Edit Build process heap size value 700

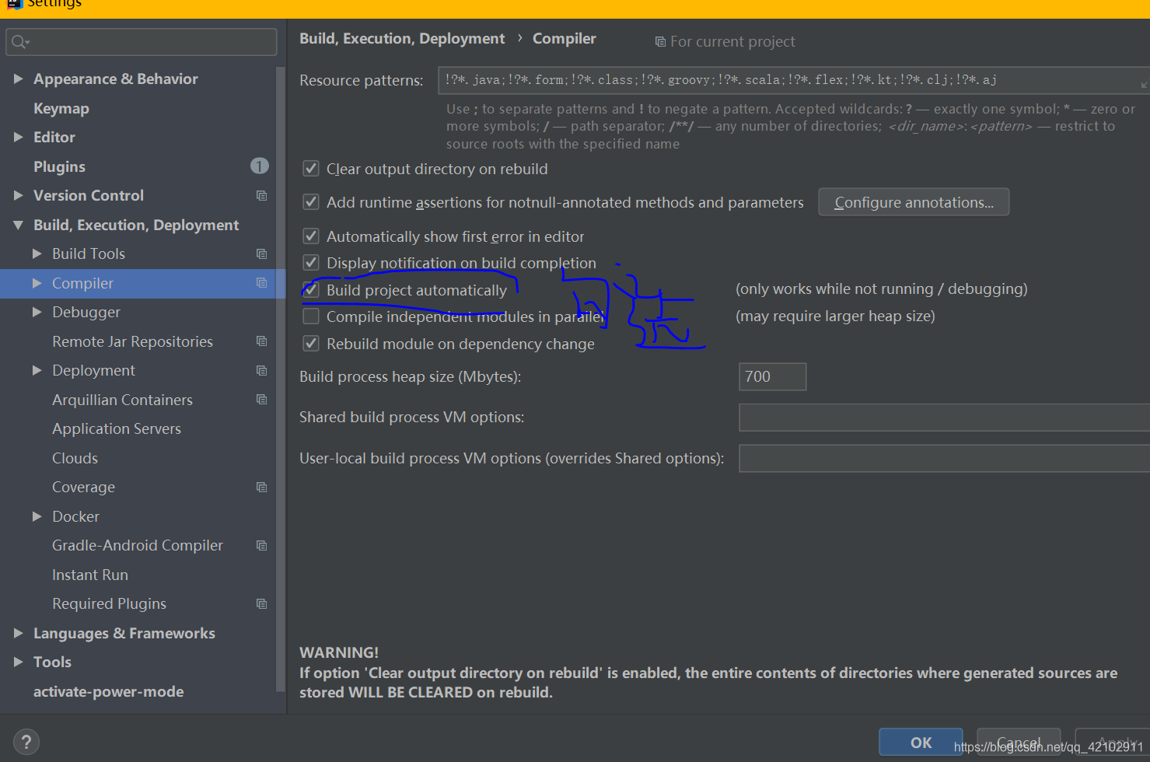pyautogui.click(x=772, y=376)
